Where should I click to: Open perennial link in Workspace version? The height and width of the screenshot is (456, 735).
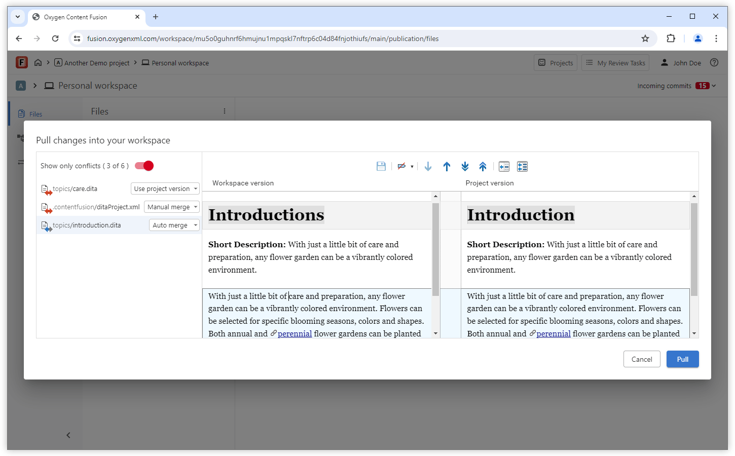(x=295, y=333)
